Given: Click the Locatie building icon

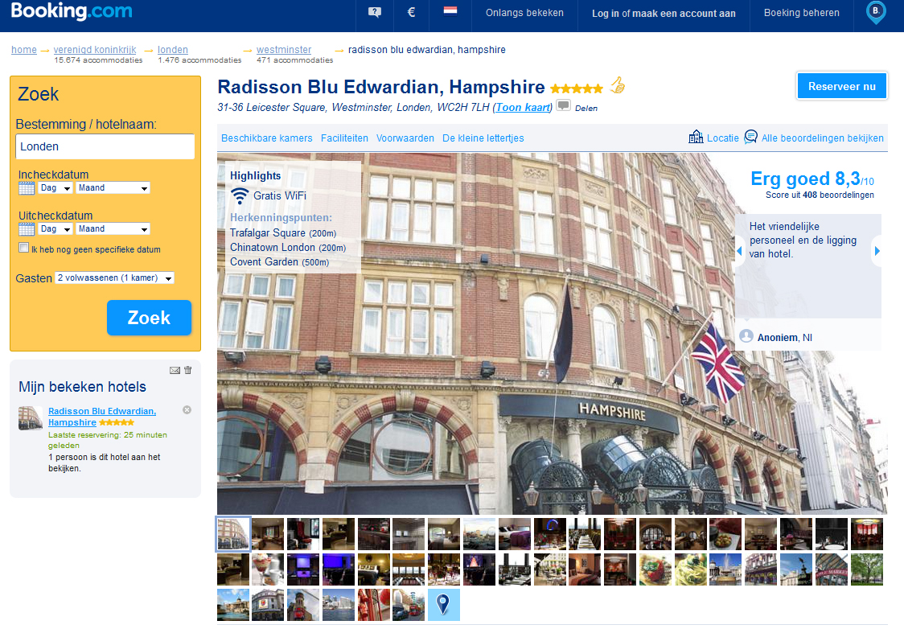Looking at the screenshot, I should click(x=696, y=137).
